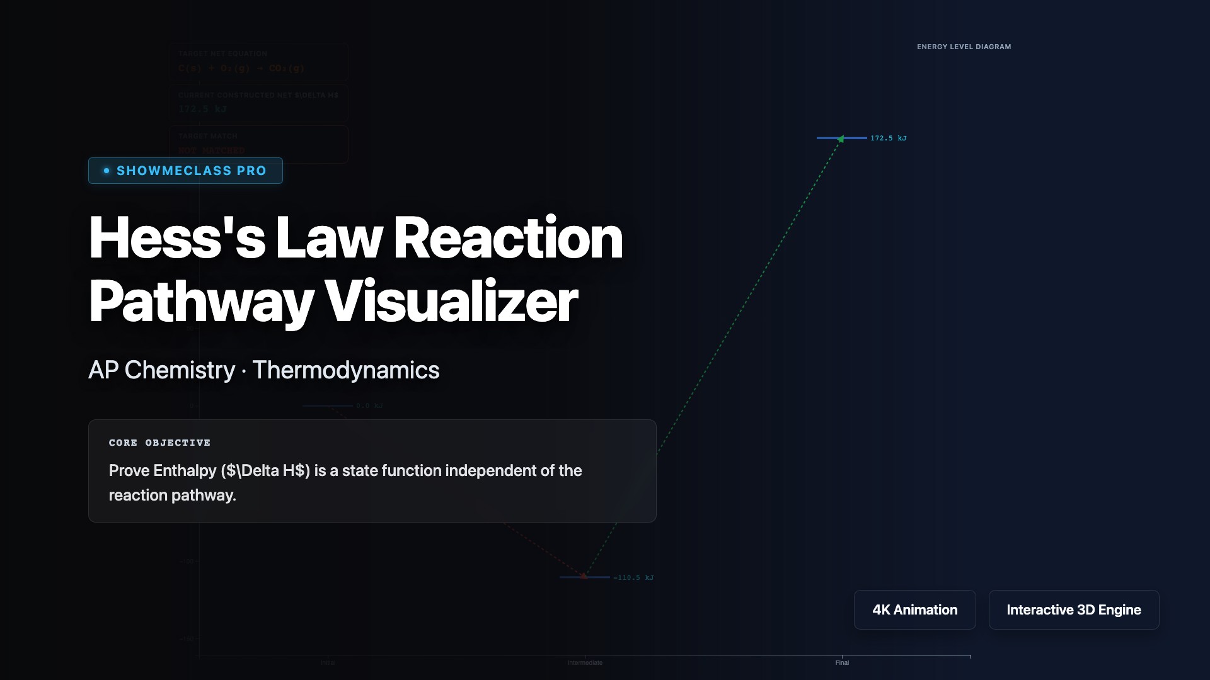Click the Intermediate tick on the x-axis

585,662
